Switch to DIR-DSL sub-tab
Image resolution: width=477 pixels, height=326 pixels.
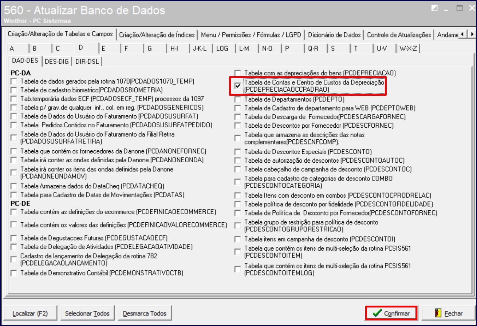87,61
